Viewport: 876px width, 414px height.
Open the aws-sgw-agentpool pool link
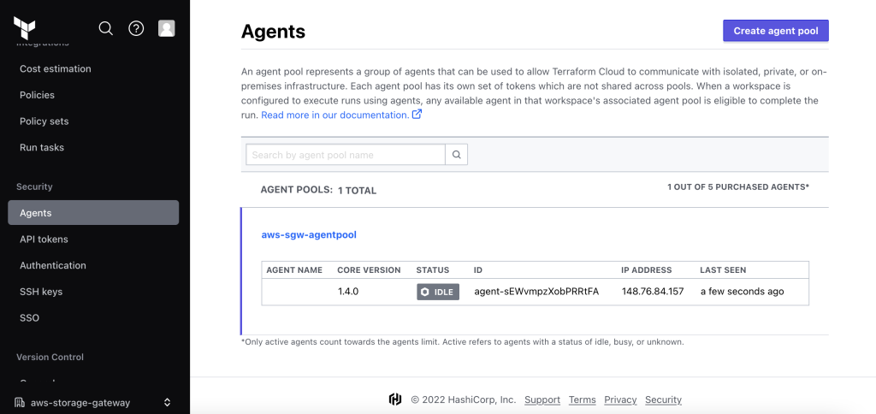(x=309, y=234)
